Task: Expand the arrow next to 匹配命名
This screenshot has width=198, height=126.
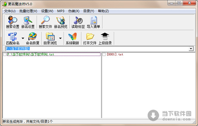Action: point(23,38)
